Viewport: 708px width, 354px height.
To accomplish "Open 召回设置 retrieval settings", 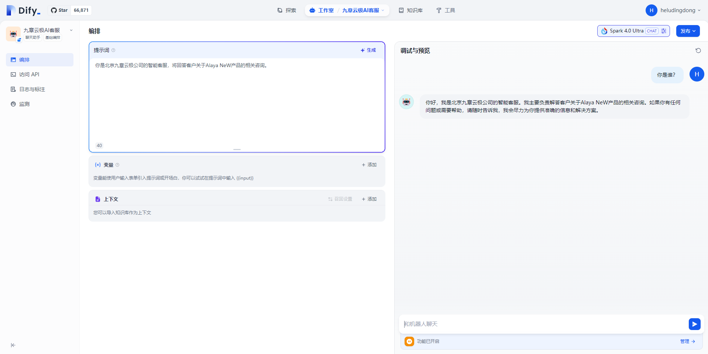I will click(x=340, y=199).
